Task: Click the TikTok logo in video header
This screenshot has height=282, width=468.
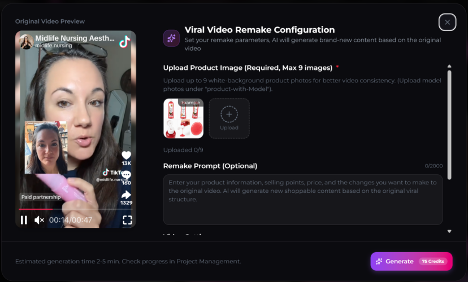Action: [125, 42]
